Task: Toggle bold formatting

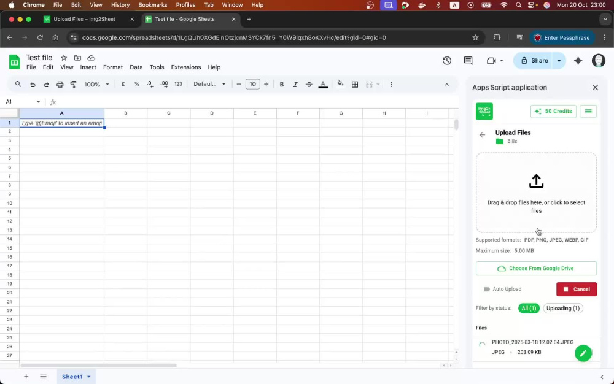Action: tap(282, 85)
